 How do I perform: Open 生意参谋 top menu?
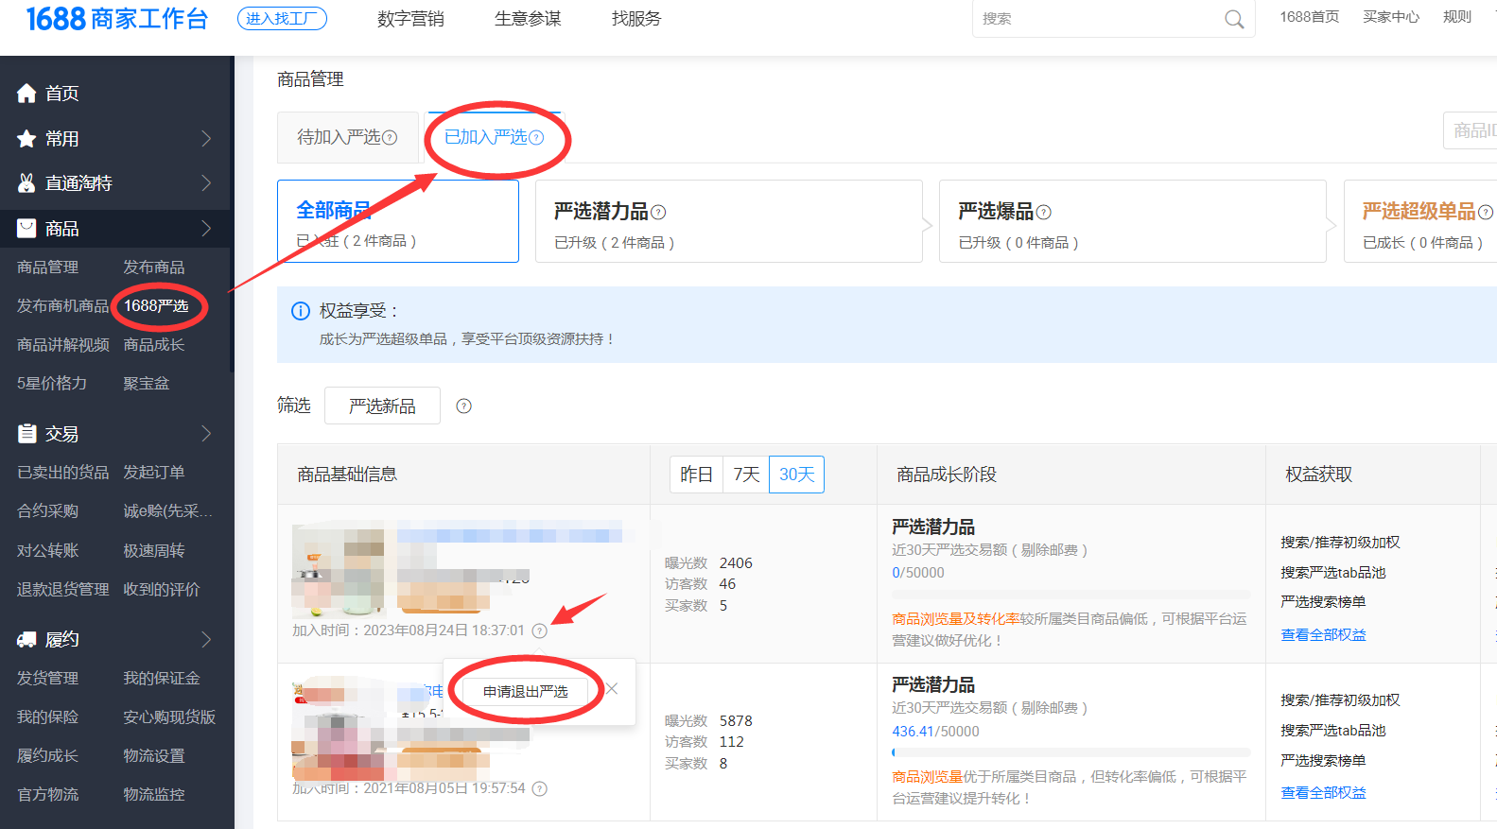(x=528, y=19)
